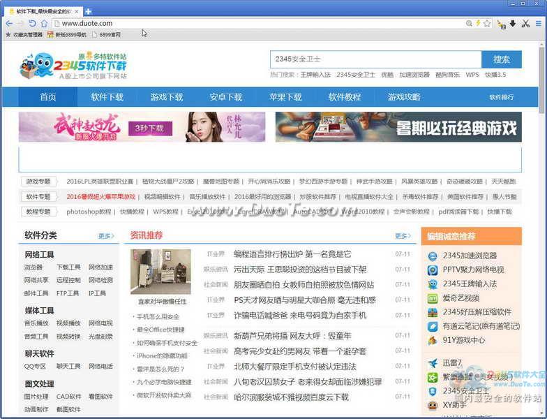This screenshot has width=547, height=419.
Task: Open the 软件下载 navigation tab
Action: pos(107,96)
